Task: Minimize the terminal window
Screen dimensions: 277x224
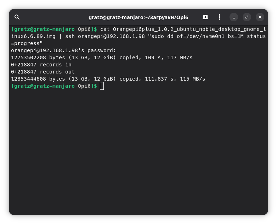Action: click(x=234, y=17)
